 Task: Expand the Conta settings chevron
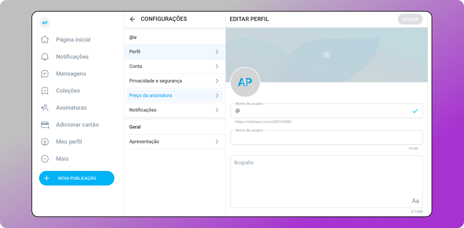(x=217, y=66)
